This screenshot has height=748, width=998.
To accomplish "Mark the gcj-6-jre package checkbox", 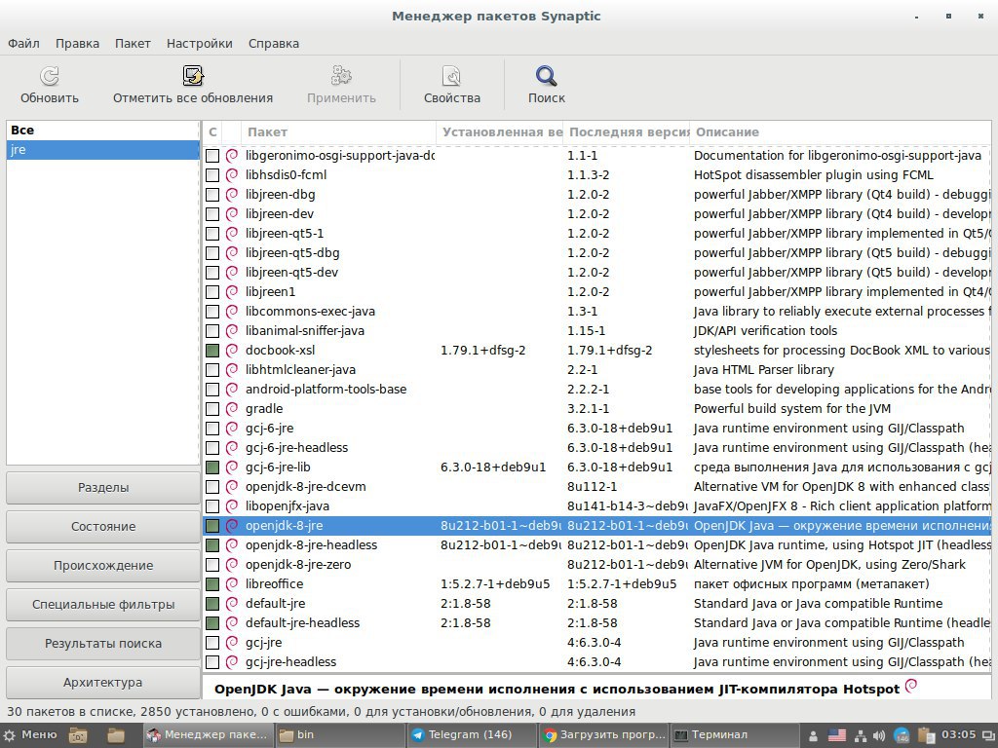I will pos(212,429).
